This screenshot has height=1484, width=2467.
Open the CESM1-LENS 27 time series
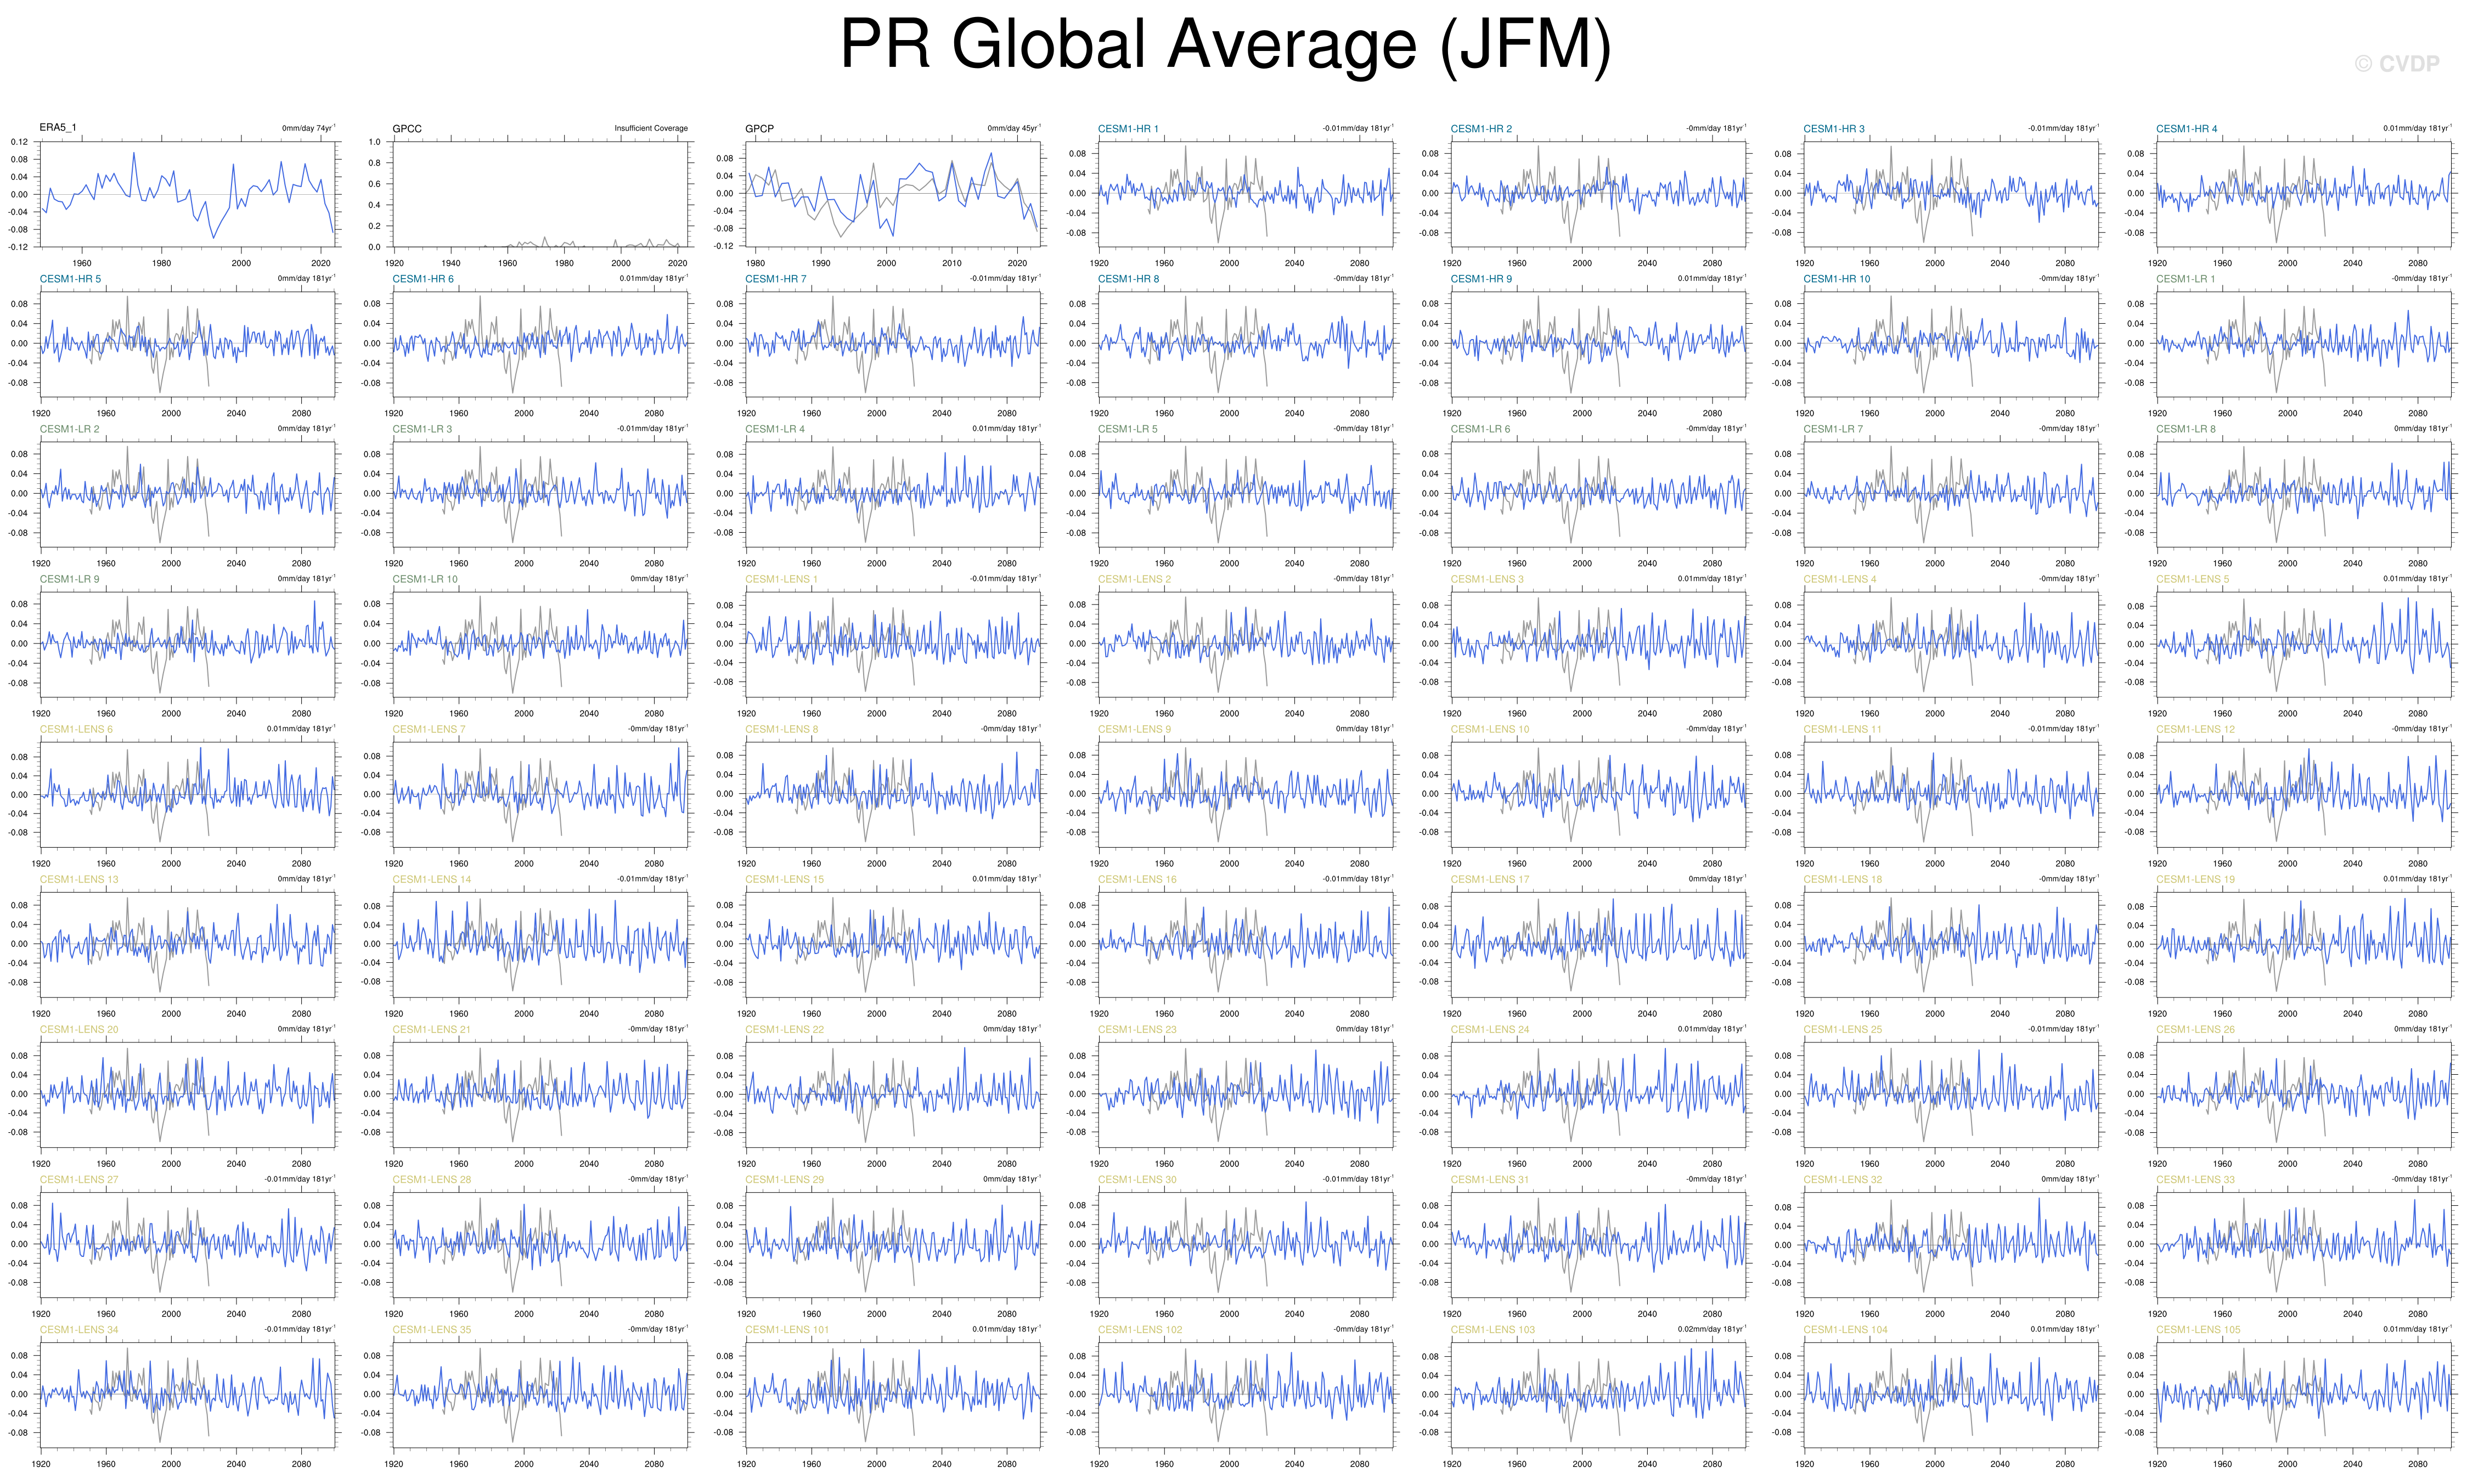(187, 1244)
